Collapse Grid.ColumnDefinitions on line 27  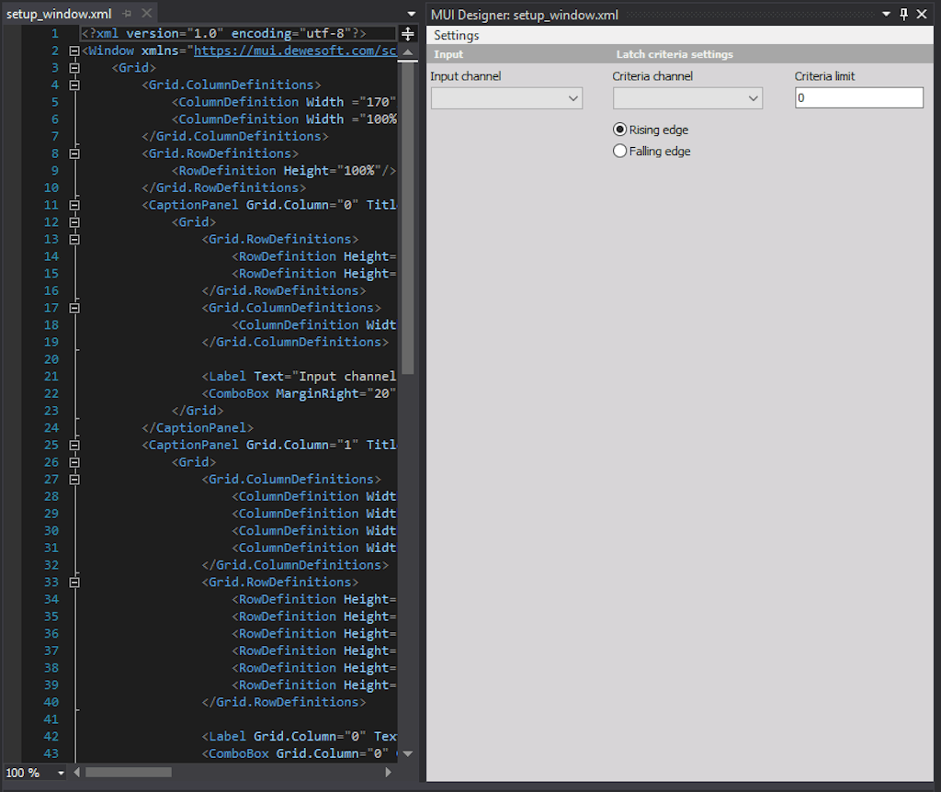coord(74,480)
